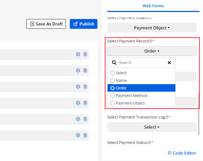This screenshot has height=161, width=203.
Task: Switch to the Web Forms tab
Action: tap(153, 6)
